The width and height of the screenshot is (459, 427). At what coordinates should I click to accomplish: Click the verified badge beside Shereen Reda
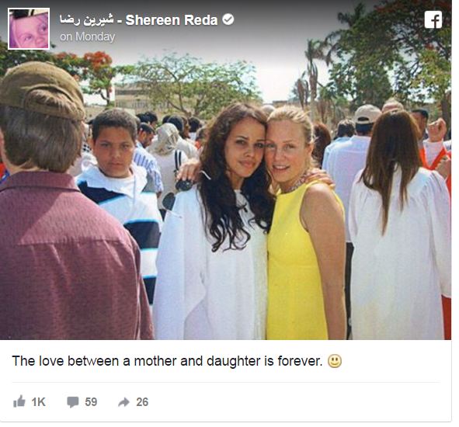[x=228, y=19]
